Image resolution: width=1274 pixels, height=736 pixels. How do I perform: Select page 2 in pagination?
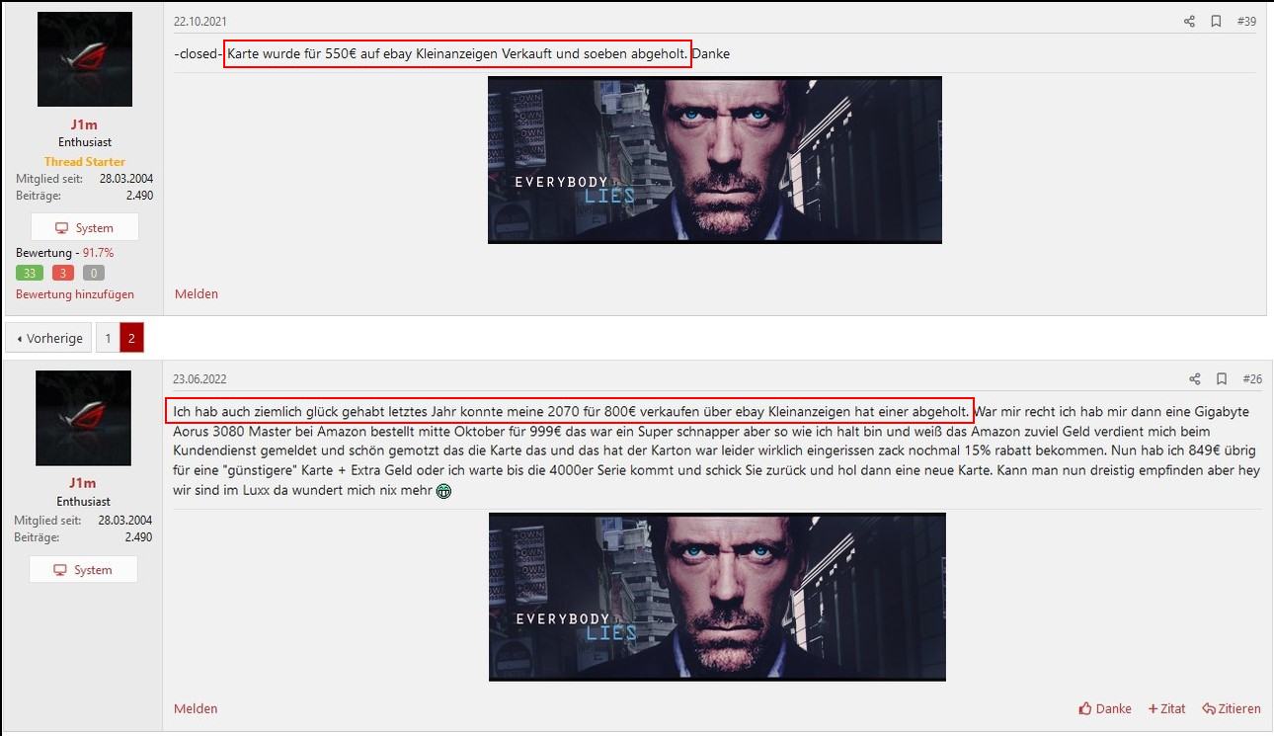[132, 338]
